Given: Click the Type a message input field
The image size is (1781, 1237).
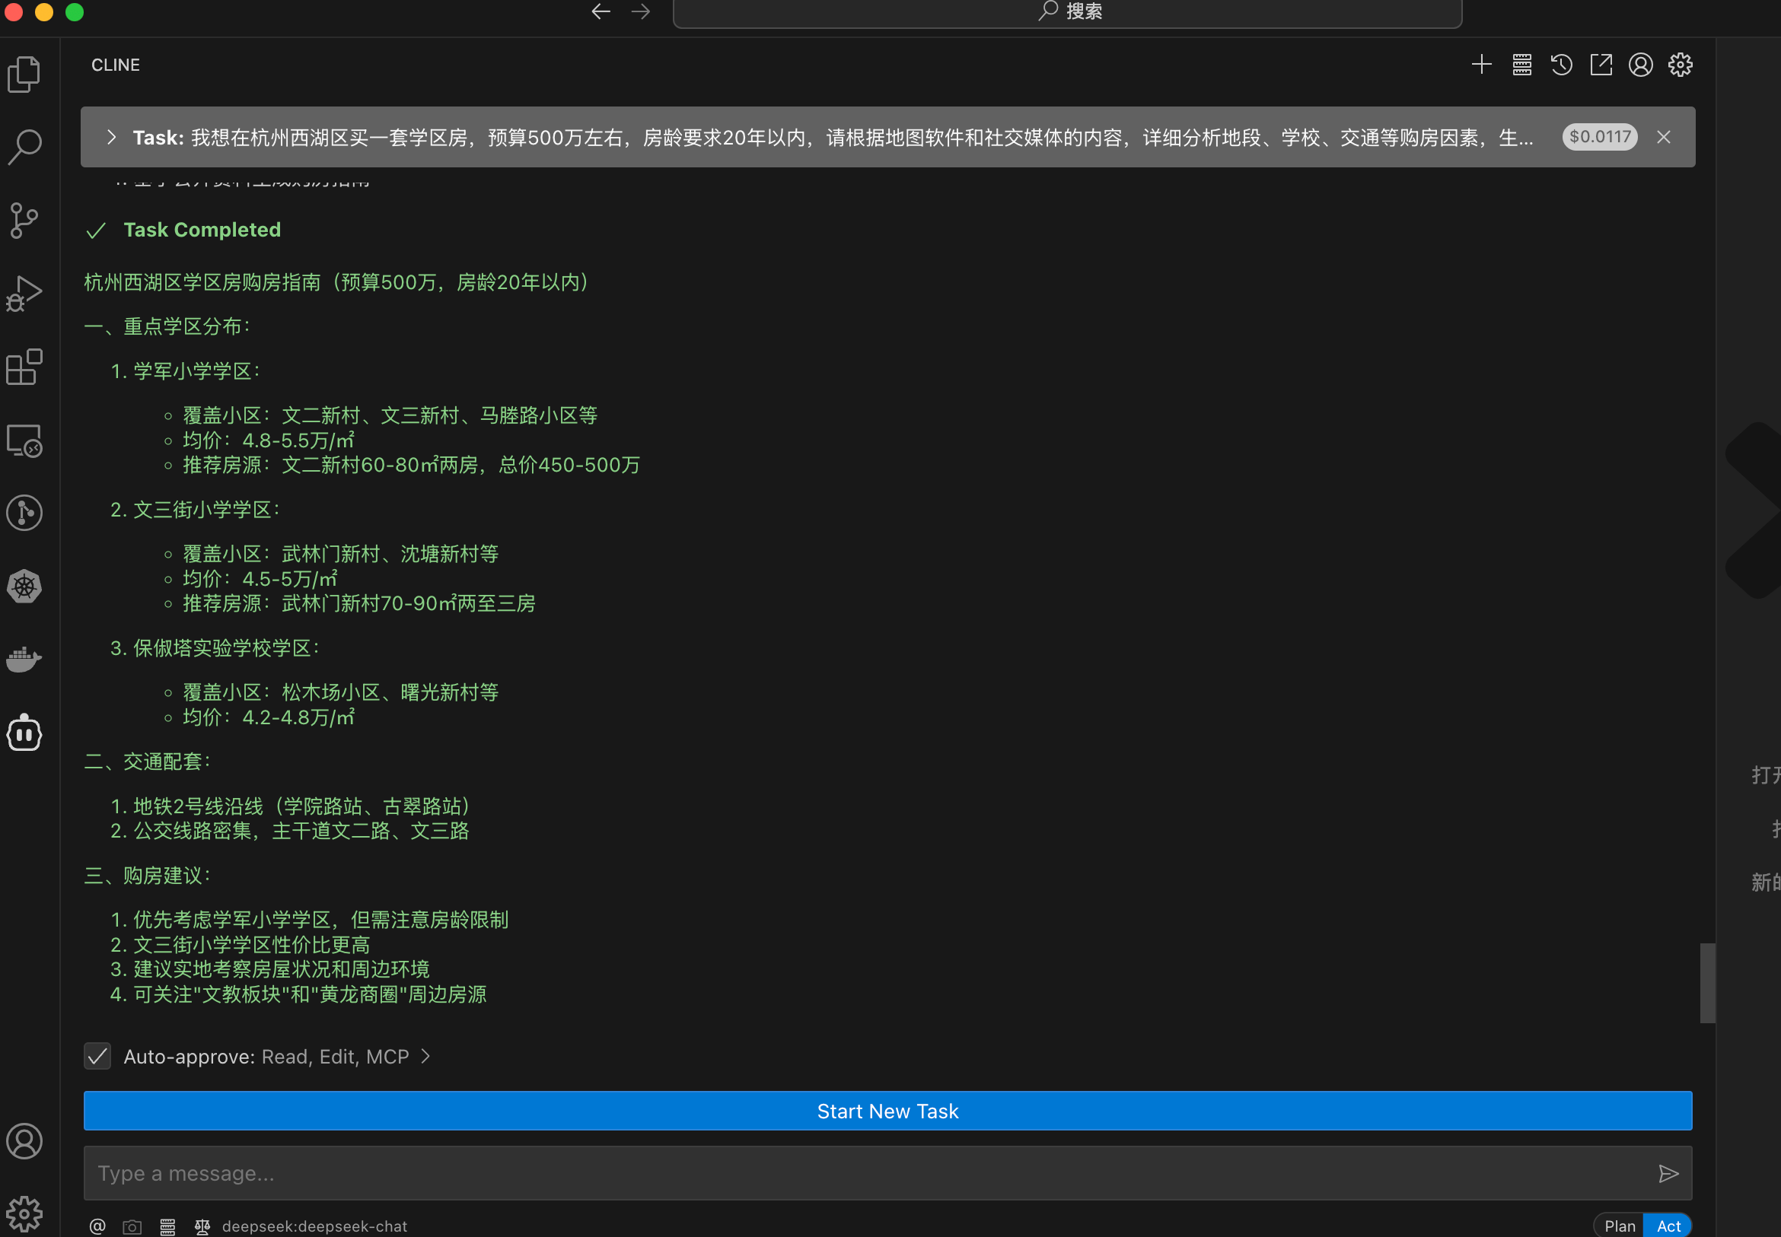Looking at the screenshot, I should coord(853,1173).
